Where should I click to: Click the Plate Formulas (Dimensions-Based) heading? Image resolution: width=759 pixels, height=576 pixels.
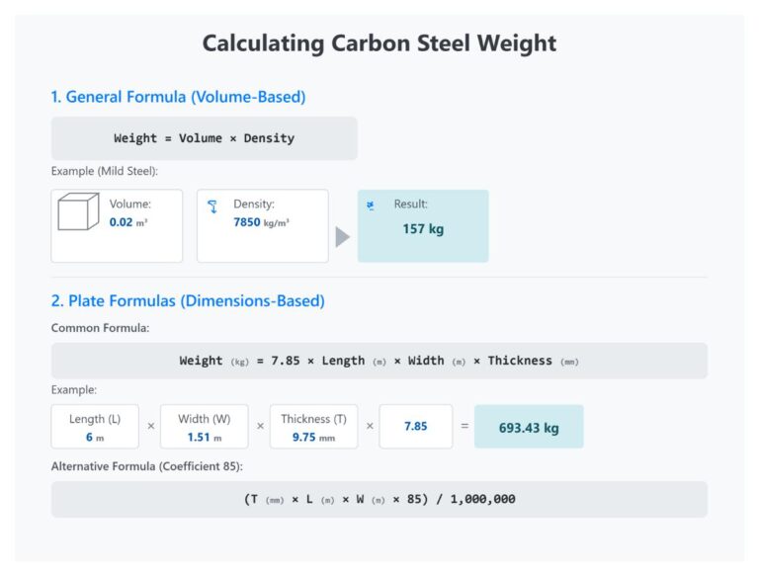click(188, 301)
